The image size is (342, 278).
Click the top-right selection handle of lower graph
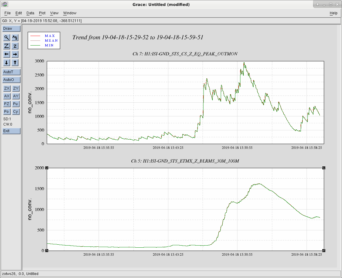[x=324, y=168]
